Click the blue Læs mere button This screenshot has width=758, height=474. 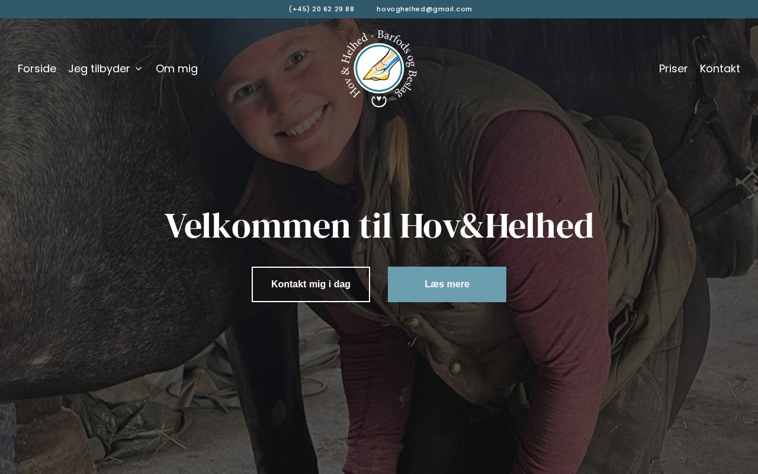pyautogui.click(x=447, y=284)
